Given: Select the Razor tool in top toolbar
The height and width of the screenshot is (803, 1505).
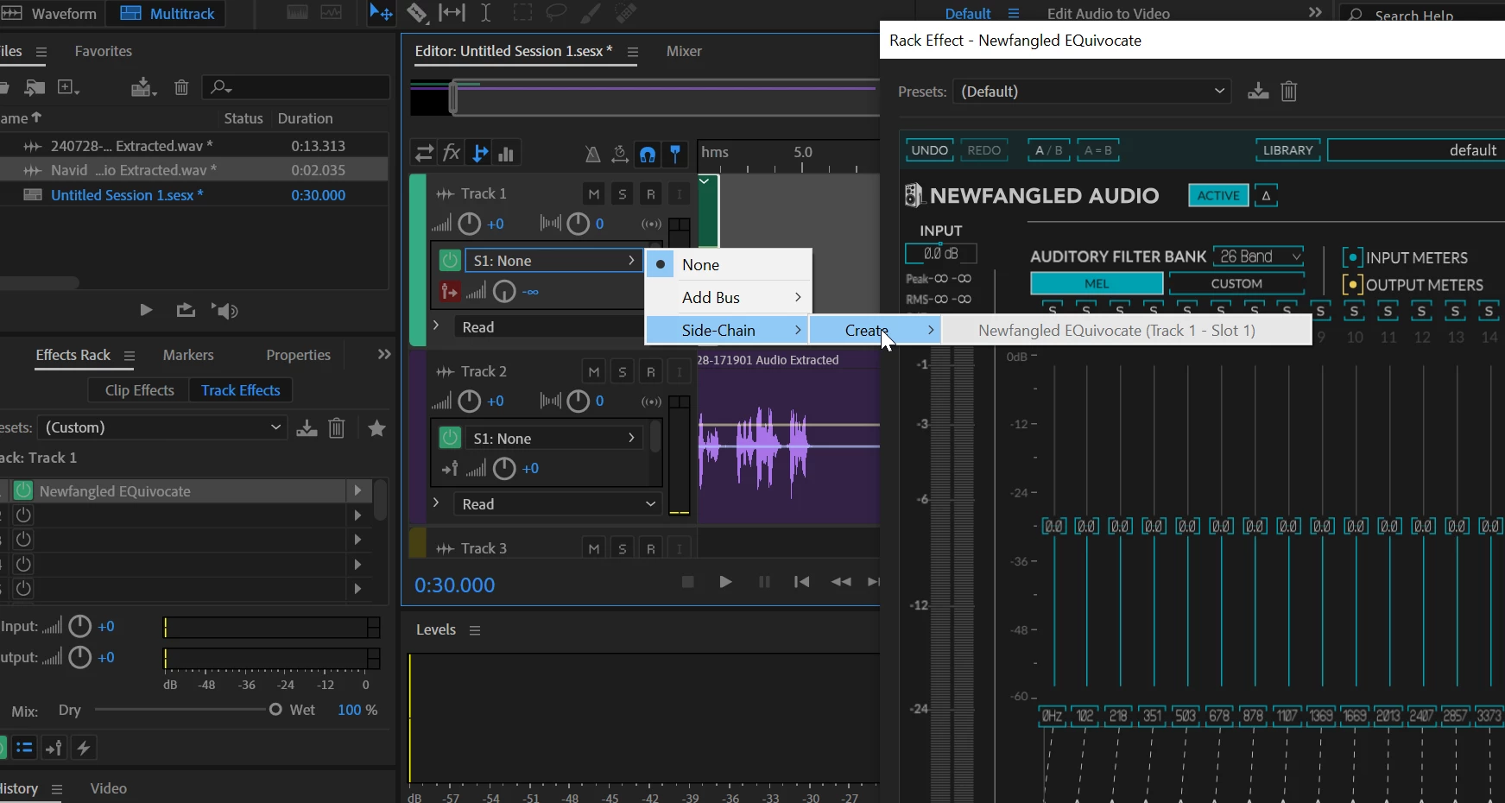Looking at the screenshot, I should [x=417, y=13].
